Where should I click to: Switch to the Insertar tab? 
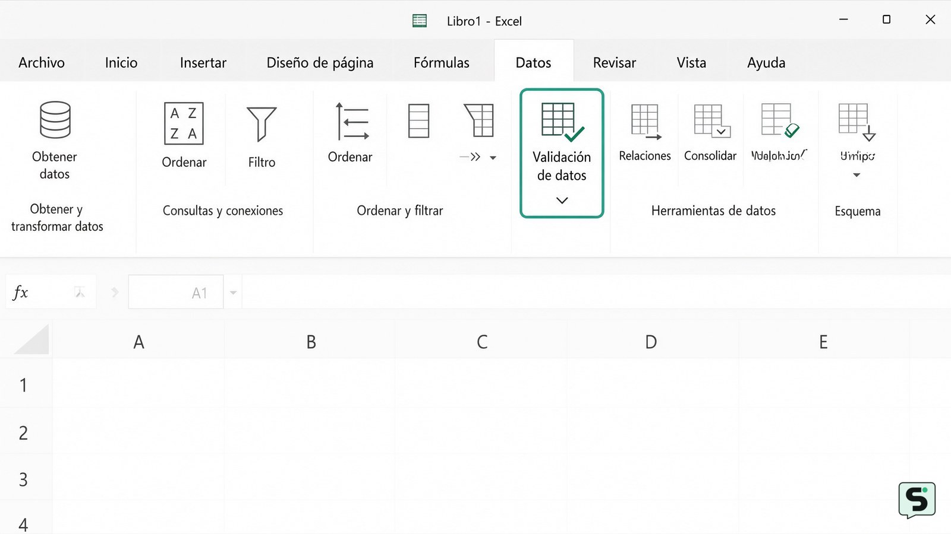point(203,63)
